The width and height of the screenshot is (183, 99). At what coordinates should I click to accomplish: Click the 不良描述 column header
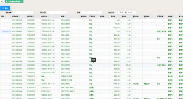[147, 16]
